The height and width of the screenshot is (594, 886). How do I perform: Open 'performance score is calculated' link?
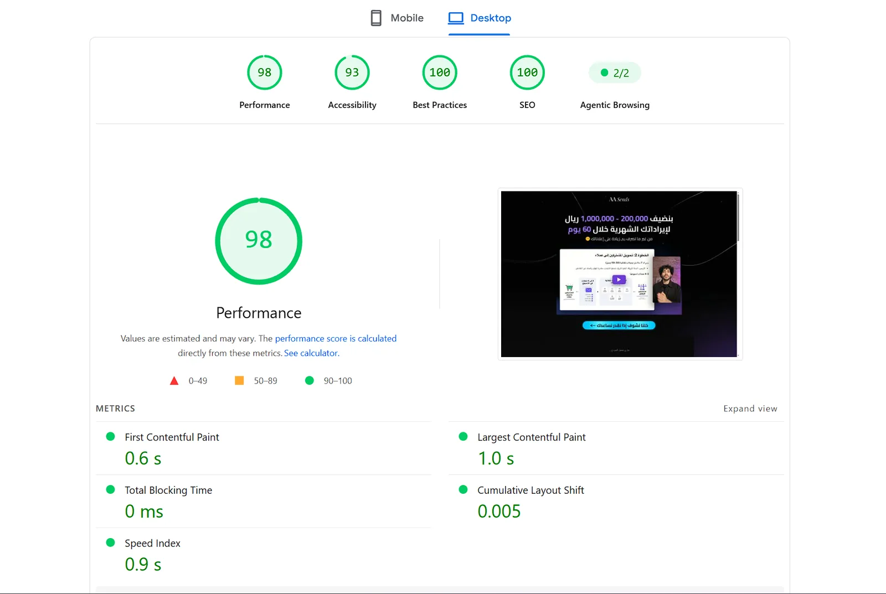point(336,338)
